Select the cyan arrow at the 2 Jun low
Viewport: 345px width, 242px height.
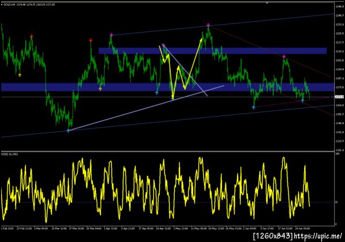click(x=254, y=107)
